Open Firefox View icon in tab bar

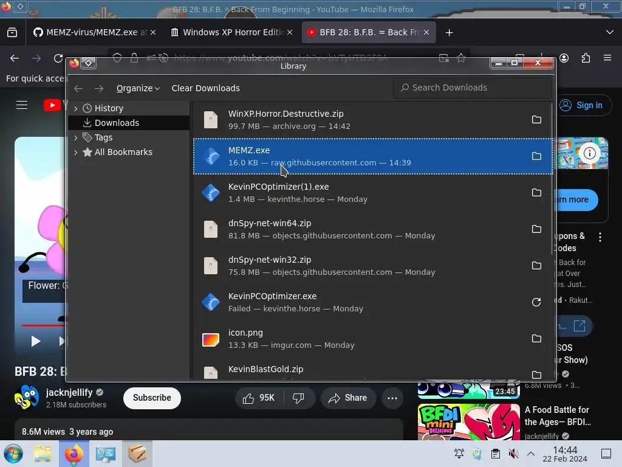click(12, 32)
